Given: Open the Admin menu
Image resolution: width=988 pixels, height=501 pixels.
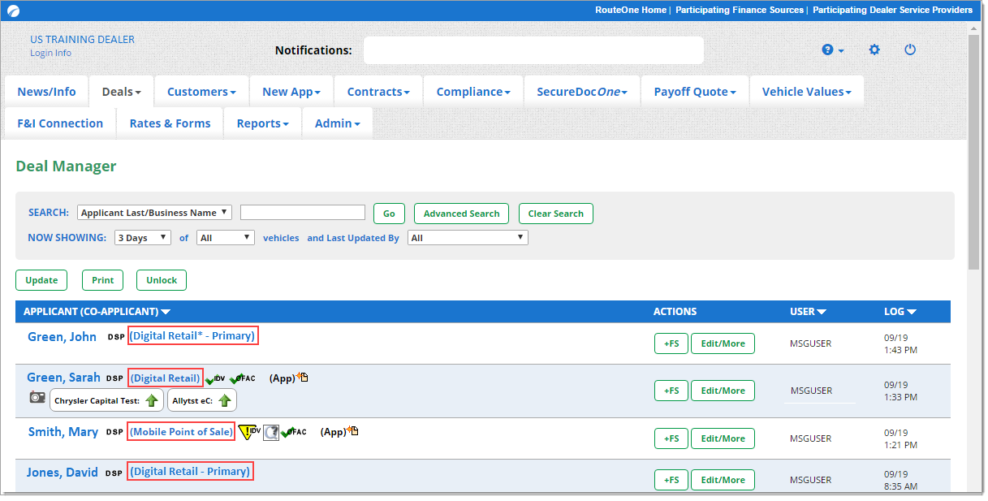Looking at the screenshot, I should pyautogui.click(x=338, y=123).
